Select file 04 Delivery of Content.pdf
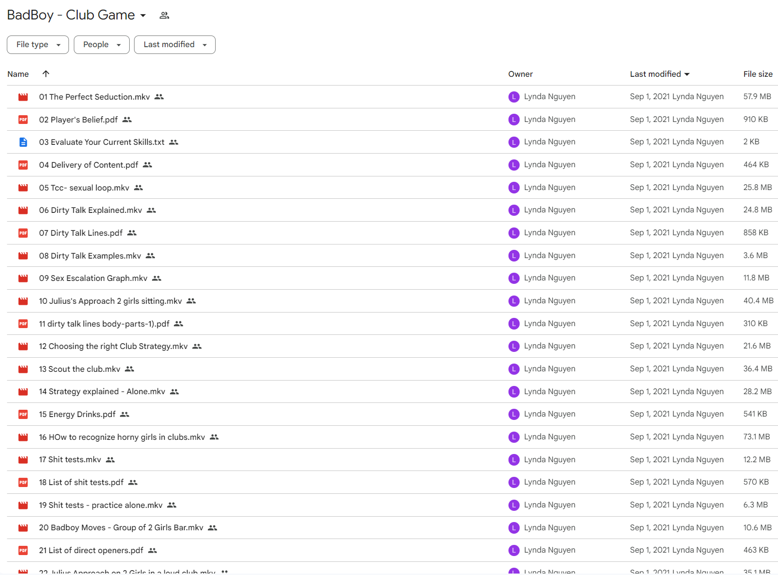Viewport: 778px width, 575px height. click(88, 165)
